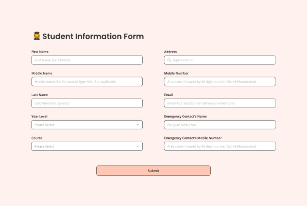Expand the Course dropdown chevron

[138, 146]
